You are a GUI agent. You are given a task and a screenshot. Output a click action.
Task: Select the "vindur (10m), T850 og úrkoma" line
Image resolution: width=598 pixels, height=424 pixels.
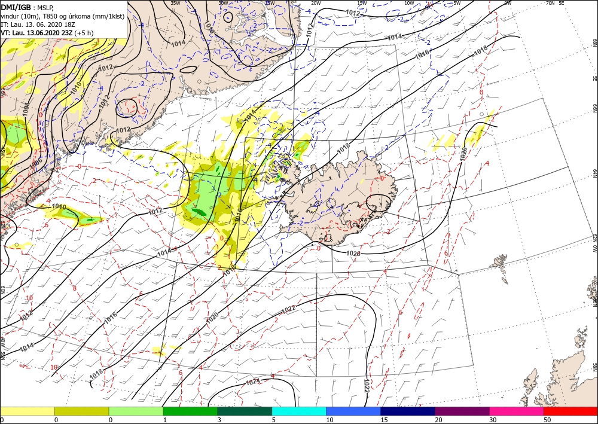pyautogui.click(x=62, y=16)
